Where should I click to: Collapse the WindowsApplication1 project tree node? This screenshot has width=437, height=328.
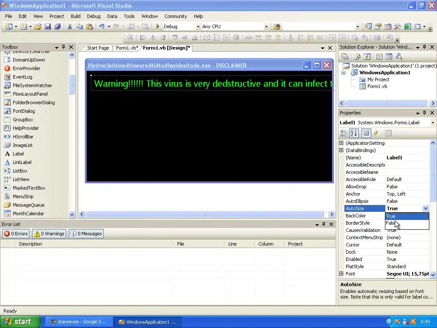coord(344,73)
